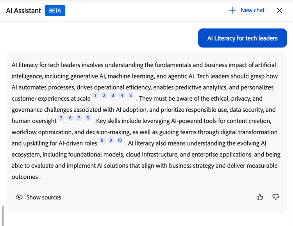Click the BETA badge
Image resolution: width=293 pixels, height=226 pixels.
tap(55, 11)
